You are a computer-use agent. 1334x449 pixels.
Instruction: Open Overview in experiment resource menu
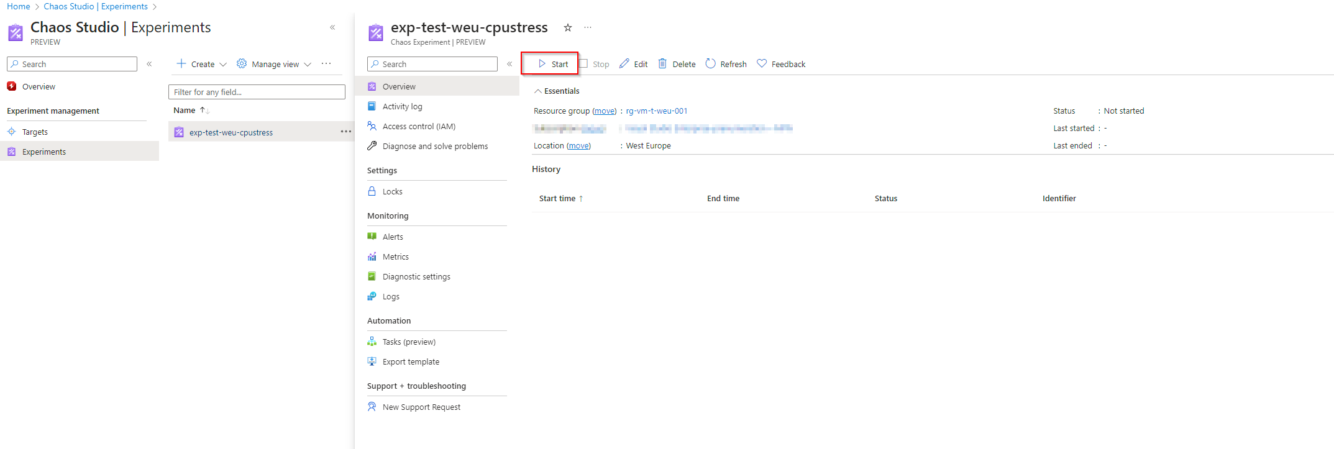tap(437, 86)
